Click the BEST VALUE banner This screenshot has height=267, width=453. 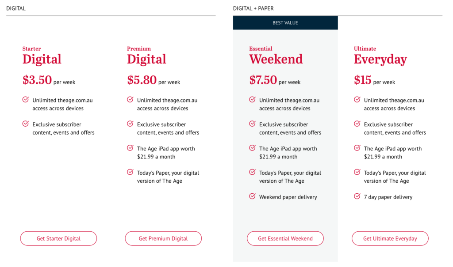[x=285, y=23]
